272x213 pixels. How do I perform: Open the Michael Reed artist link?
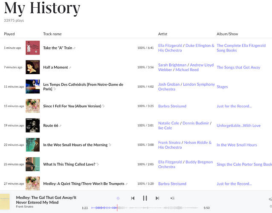(187, 70)
